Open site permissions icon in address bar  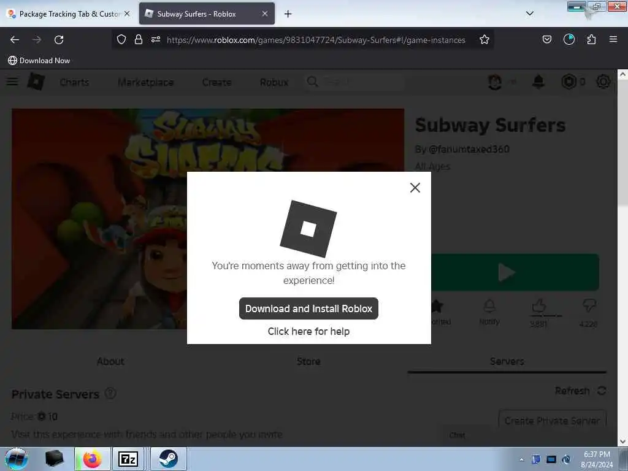point(156,39)
